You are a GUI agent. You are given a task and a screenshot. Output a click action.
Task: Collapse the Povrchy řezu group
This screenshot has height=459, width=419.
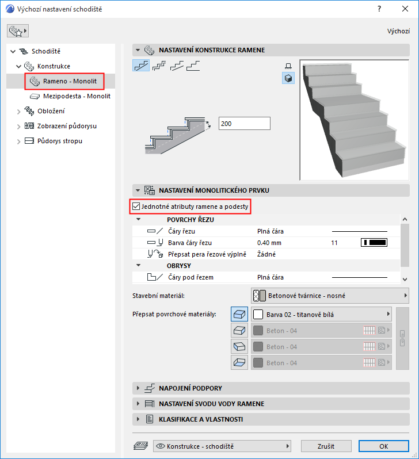(139, 219)
